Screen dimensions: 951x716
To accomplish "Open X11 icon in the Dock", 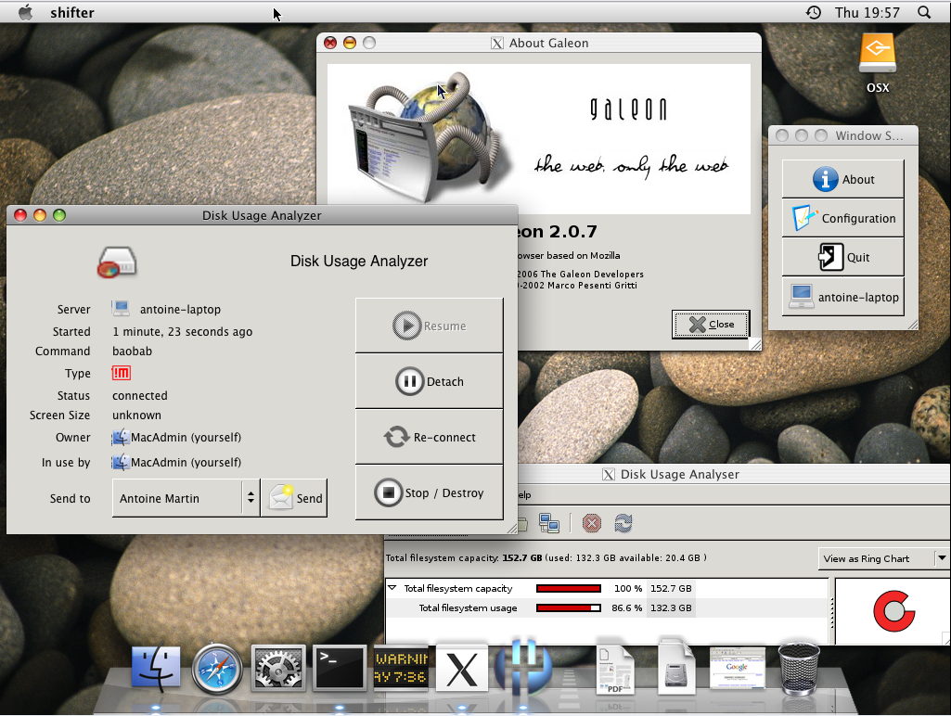I will pos(462,669).
